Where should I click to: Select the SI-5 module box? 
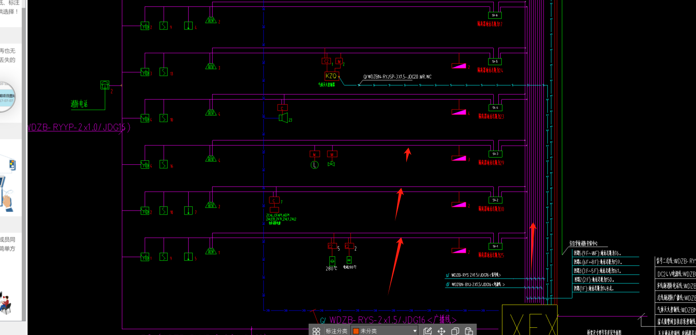495,62
